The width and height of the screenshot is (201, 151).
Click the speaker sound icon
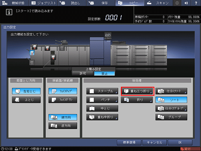pos(186,3)
